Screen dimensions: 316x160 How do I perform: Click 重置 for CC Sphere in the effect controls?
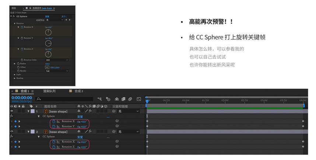point(47,16)
